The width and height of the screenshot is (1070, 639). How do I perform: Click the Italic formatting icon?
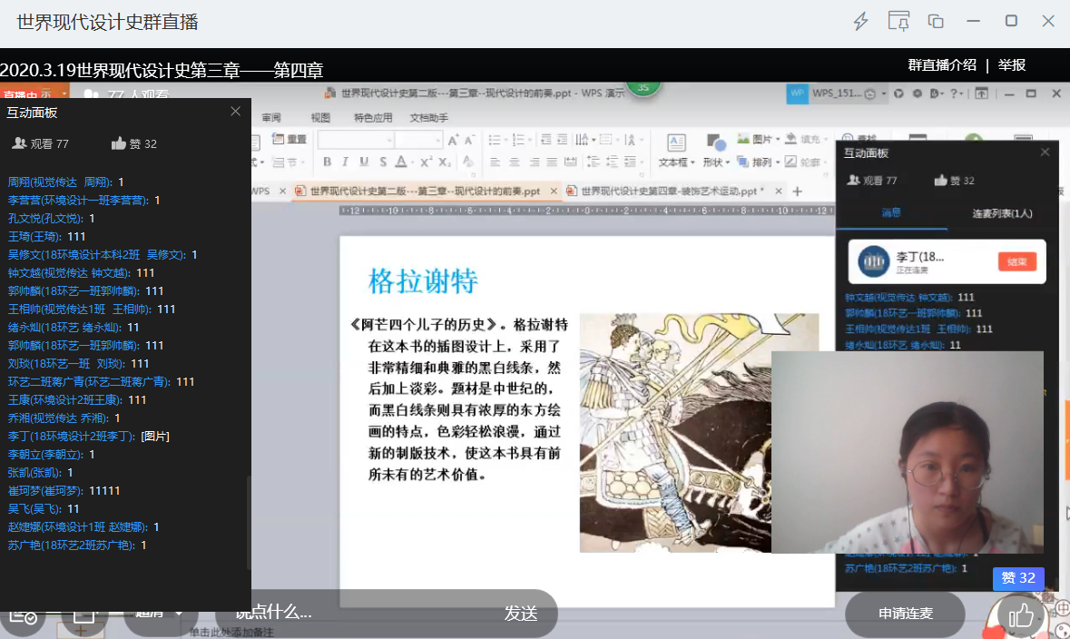(x=345, y=162)
